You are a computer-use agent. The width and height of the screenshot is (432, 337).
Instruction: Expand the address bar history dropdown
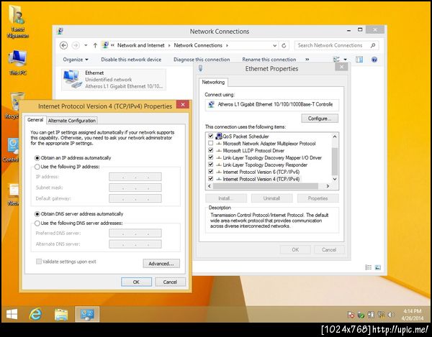pyautogui.click(x=274, y=46)
